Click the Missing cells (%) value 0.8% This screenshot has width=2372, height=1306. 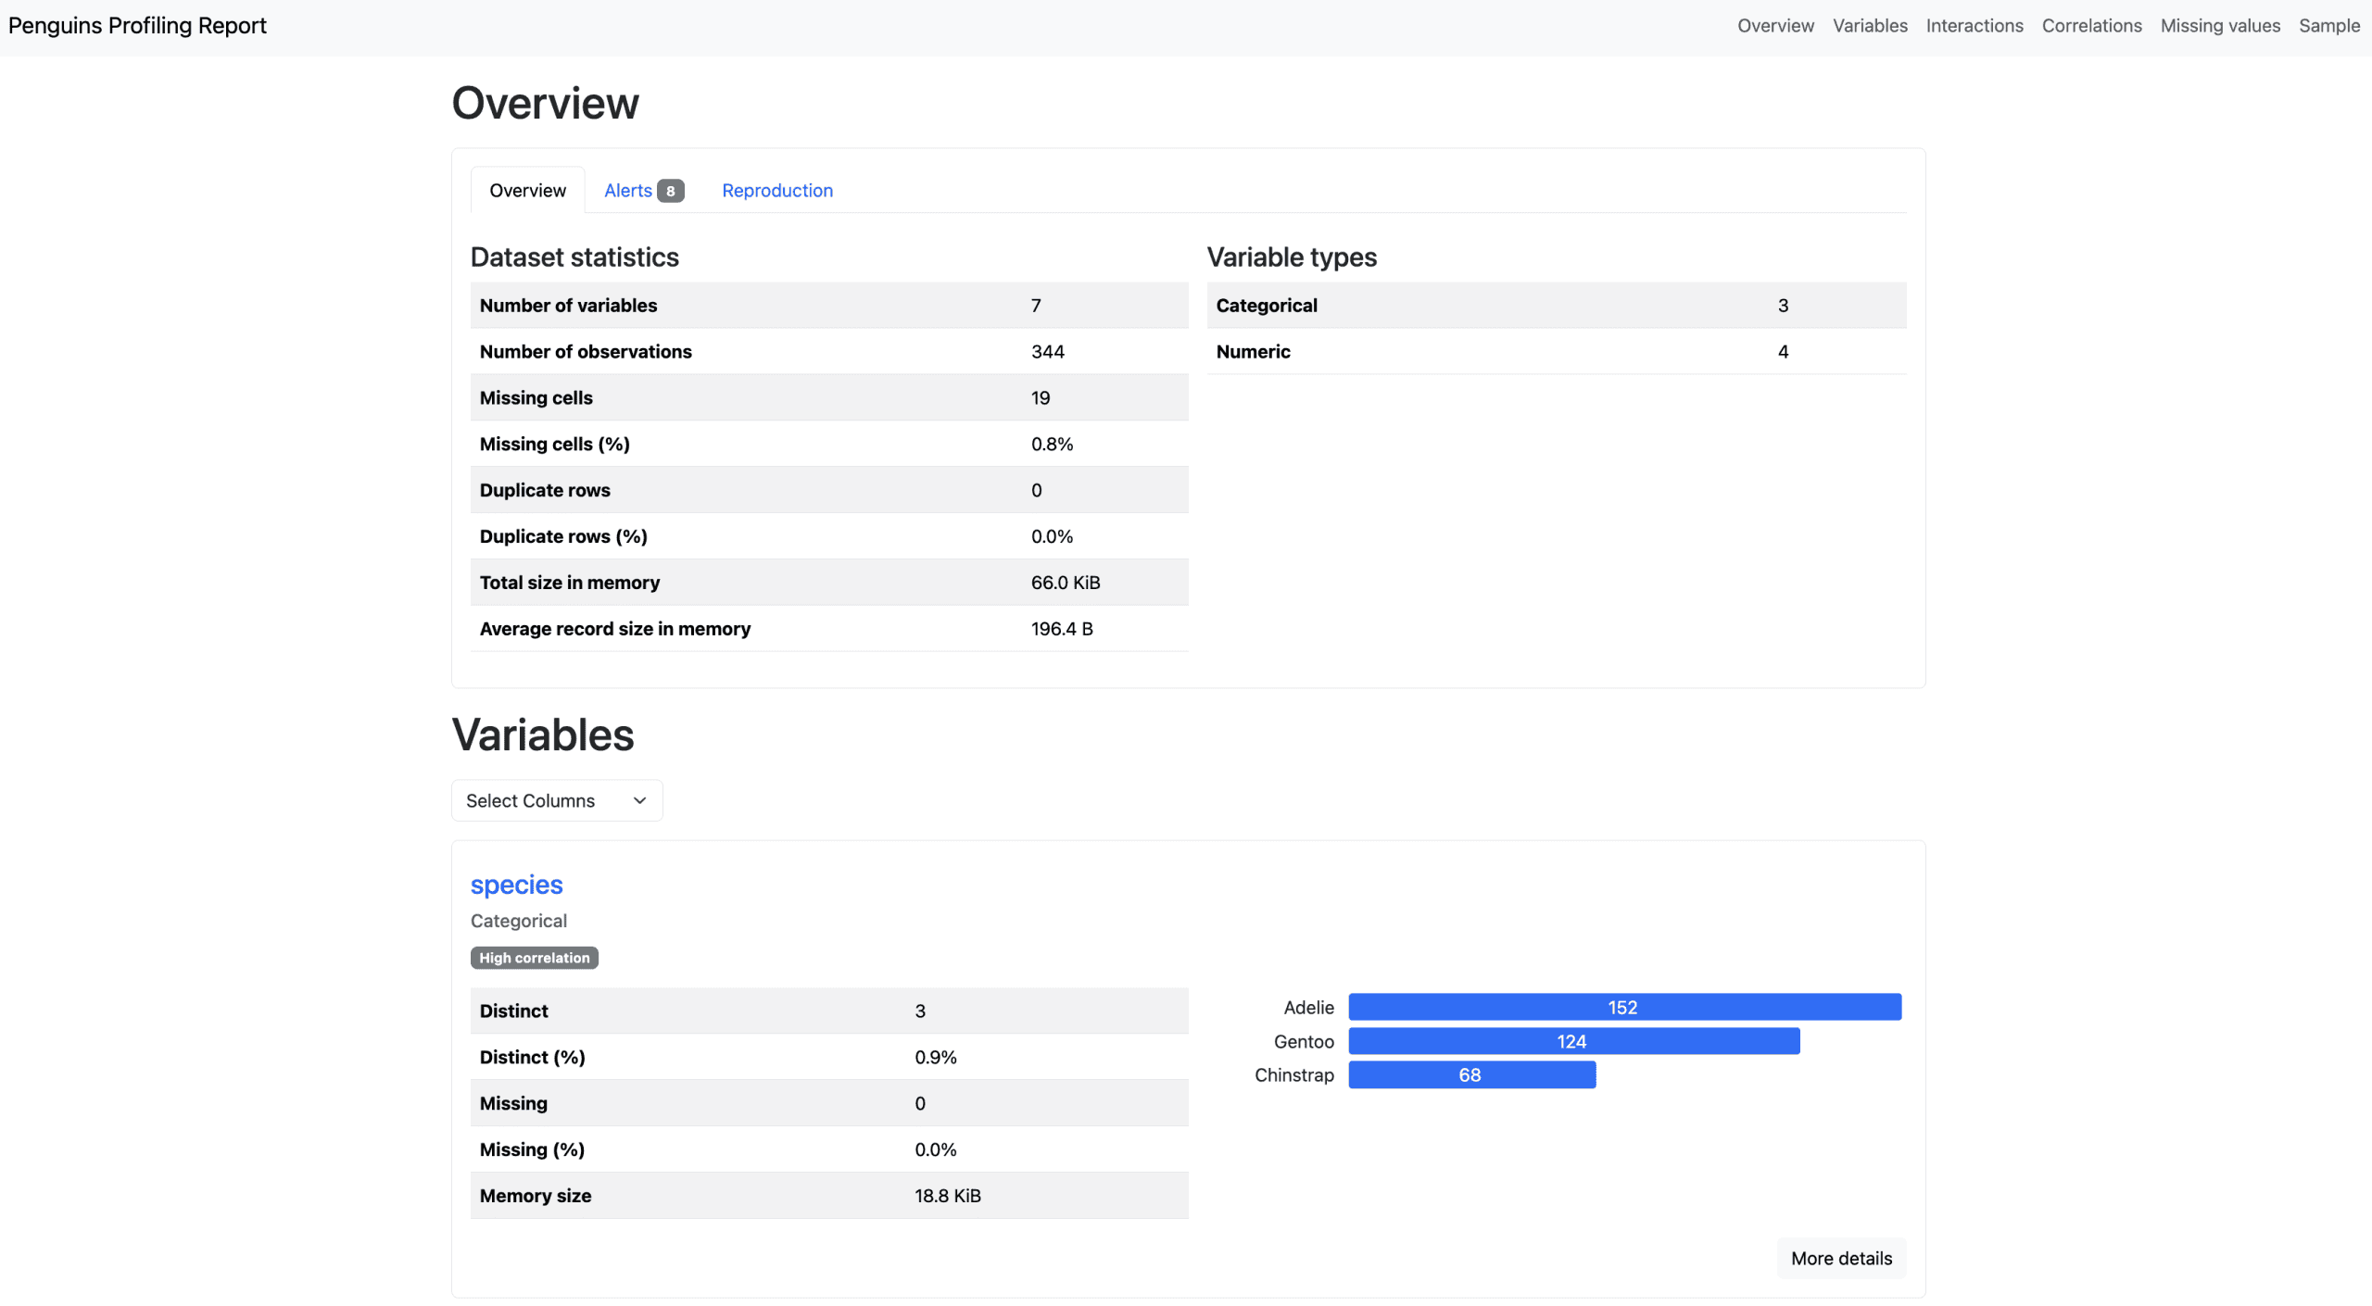click(1052, 444)
